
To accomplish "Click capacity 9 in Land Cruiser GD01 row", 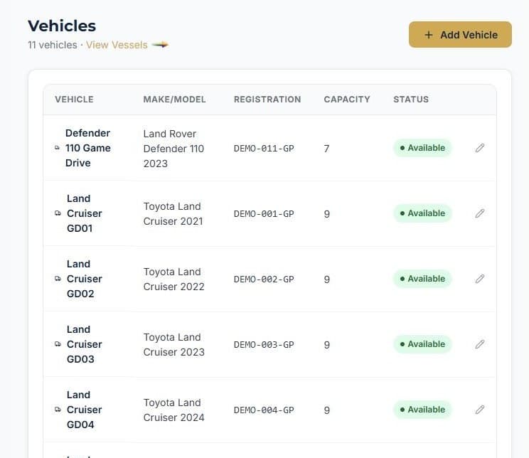I will (326, 214).
